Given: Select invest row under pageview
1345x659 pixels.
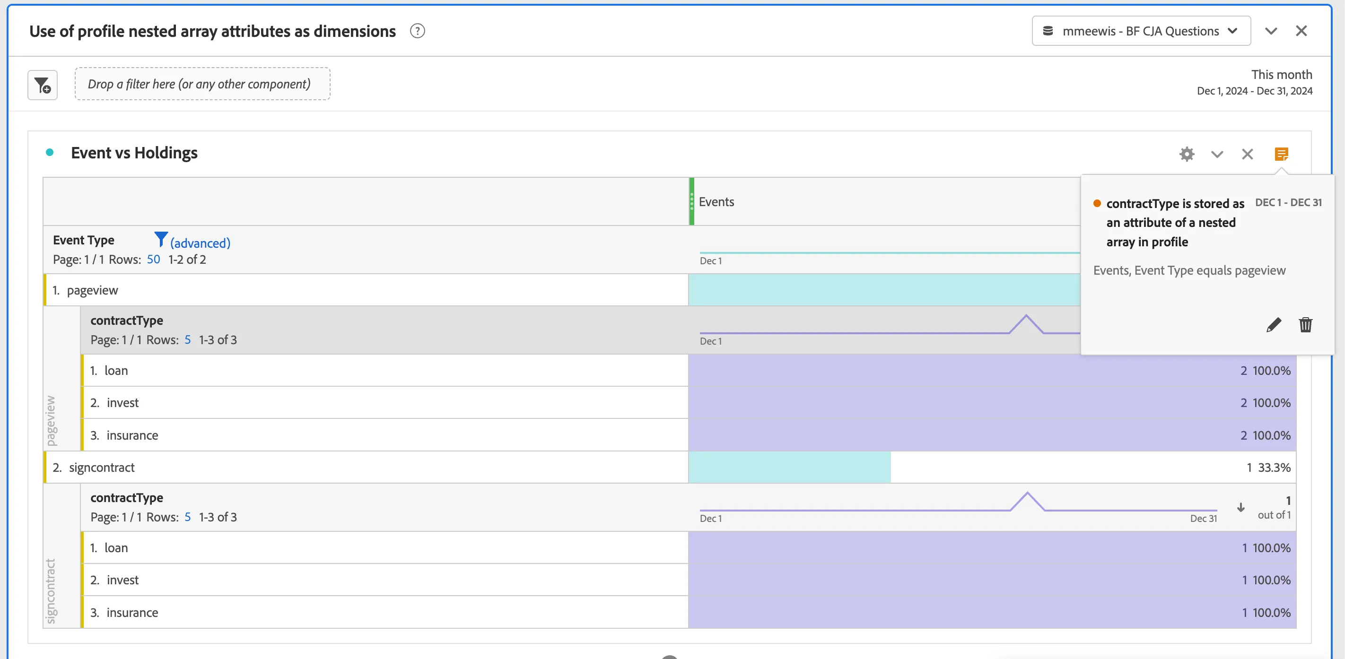Looking at the screenshot, I should coord(385,402).
